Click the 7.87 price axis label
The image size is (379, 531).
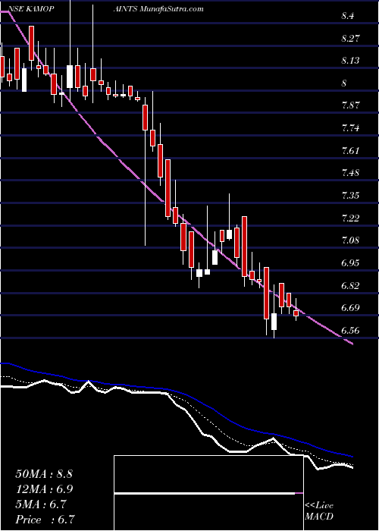[349, 105]
